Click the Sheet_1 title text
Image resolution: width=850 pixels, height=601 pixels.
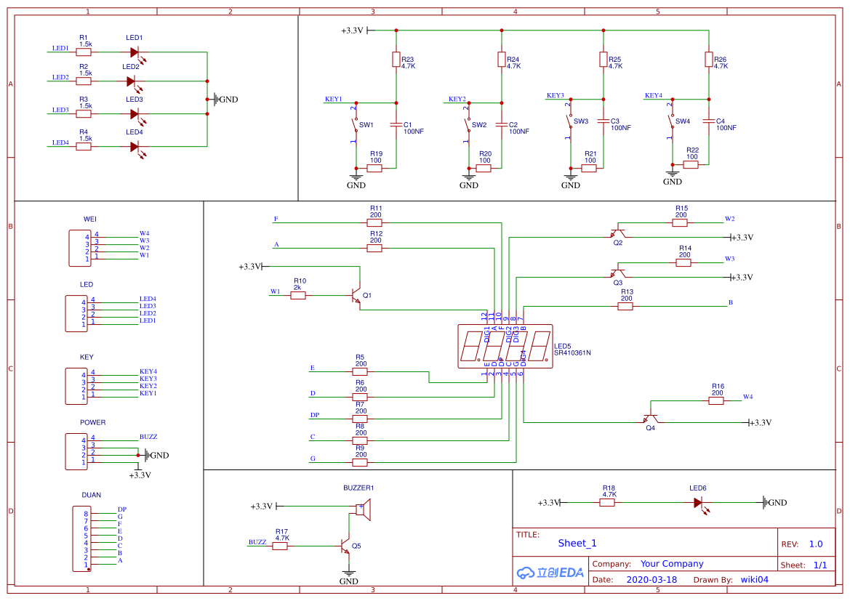(577, 543)
